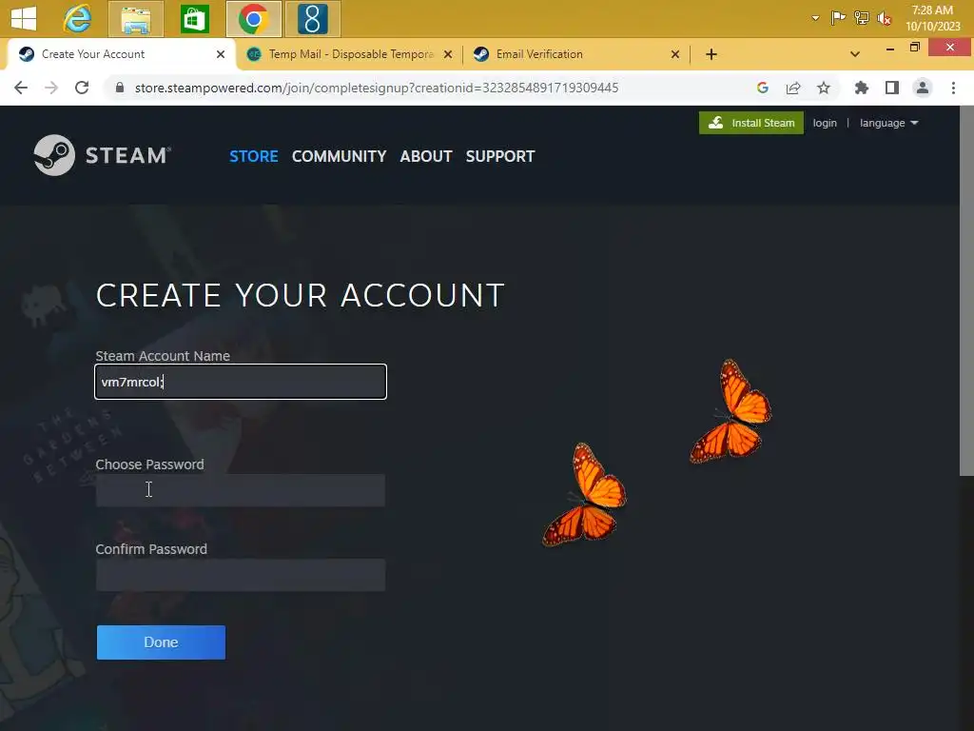Reload the current page
Screen dimensions: 974x731
82,88
